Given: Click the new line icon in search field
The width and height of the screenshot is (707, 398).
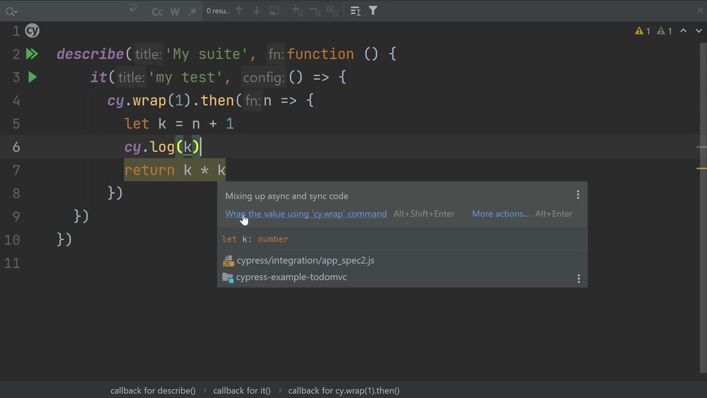Looking at the screenshot, I should [132, 9].
